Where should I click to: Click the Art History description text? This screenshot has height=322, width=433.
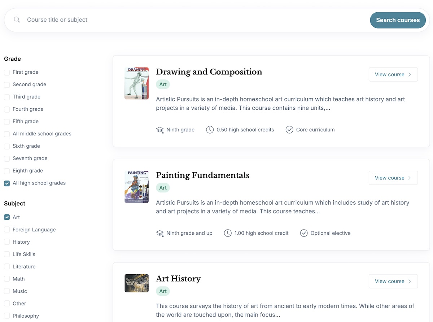[285, 310]
